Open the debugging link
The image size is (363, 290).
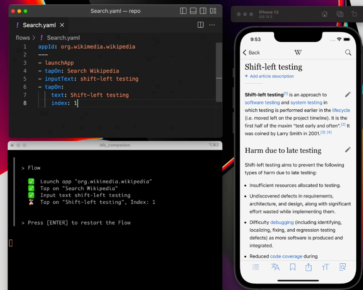(x=282, y=223)
